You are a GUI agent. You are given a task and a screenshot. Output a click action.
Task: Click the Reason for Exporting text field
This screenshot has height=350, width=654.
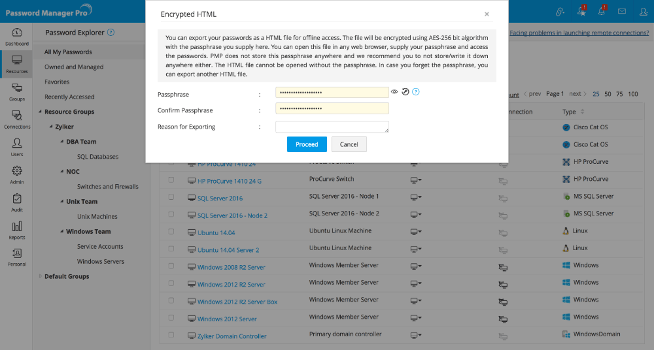332,127
